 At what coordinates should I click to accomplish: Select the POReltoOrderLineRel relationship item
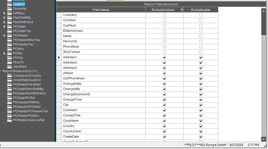pyautogui.click(x=29, y=120)
